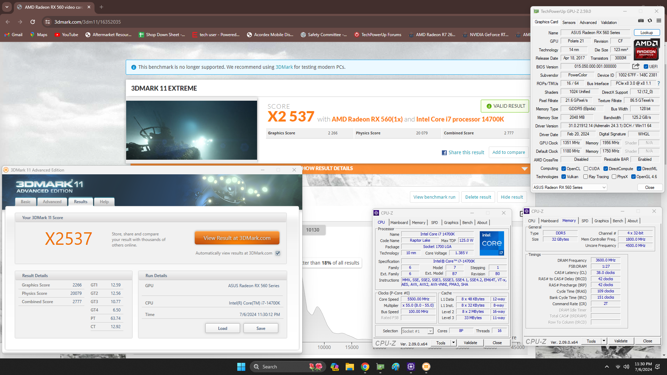The height and width of the screenshot is (375, 667).
Task: Open 3DMark 11 from the taskbar
Action: click(x=426, y=367)
